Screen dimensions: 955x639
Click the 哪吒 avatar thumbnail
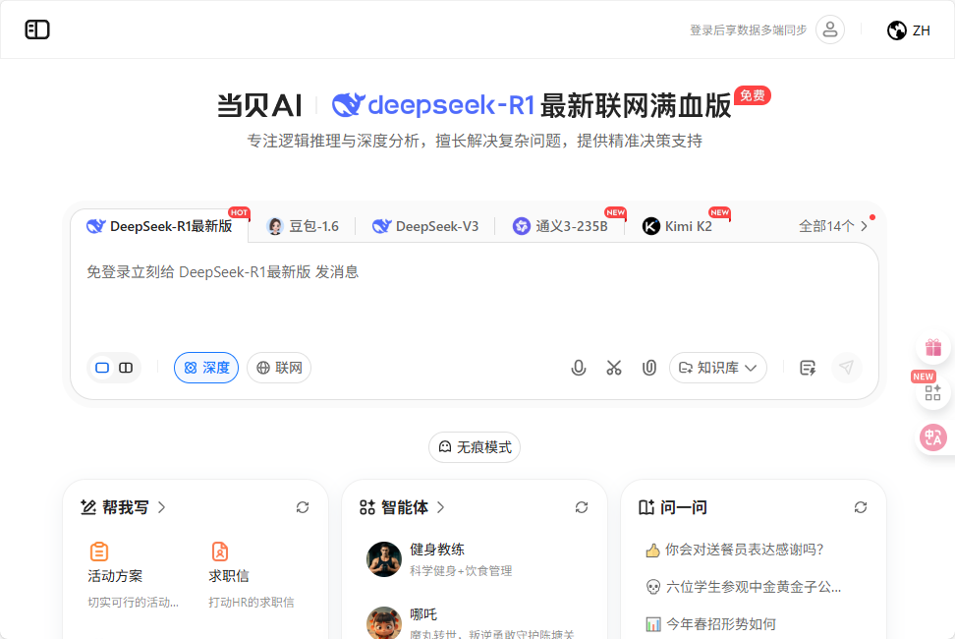[x=384, y=622]
